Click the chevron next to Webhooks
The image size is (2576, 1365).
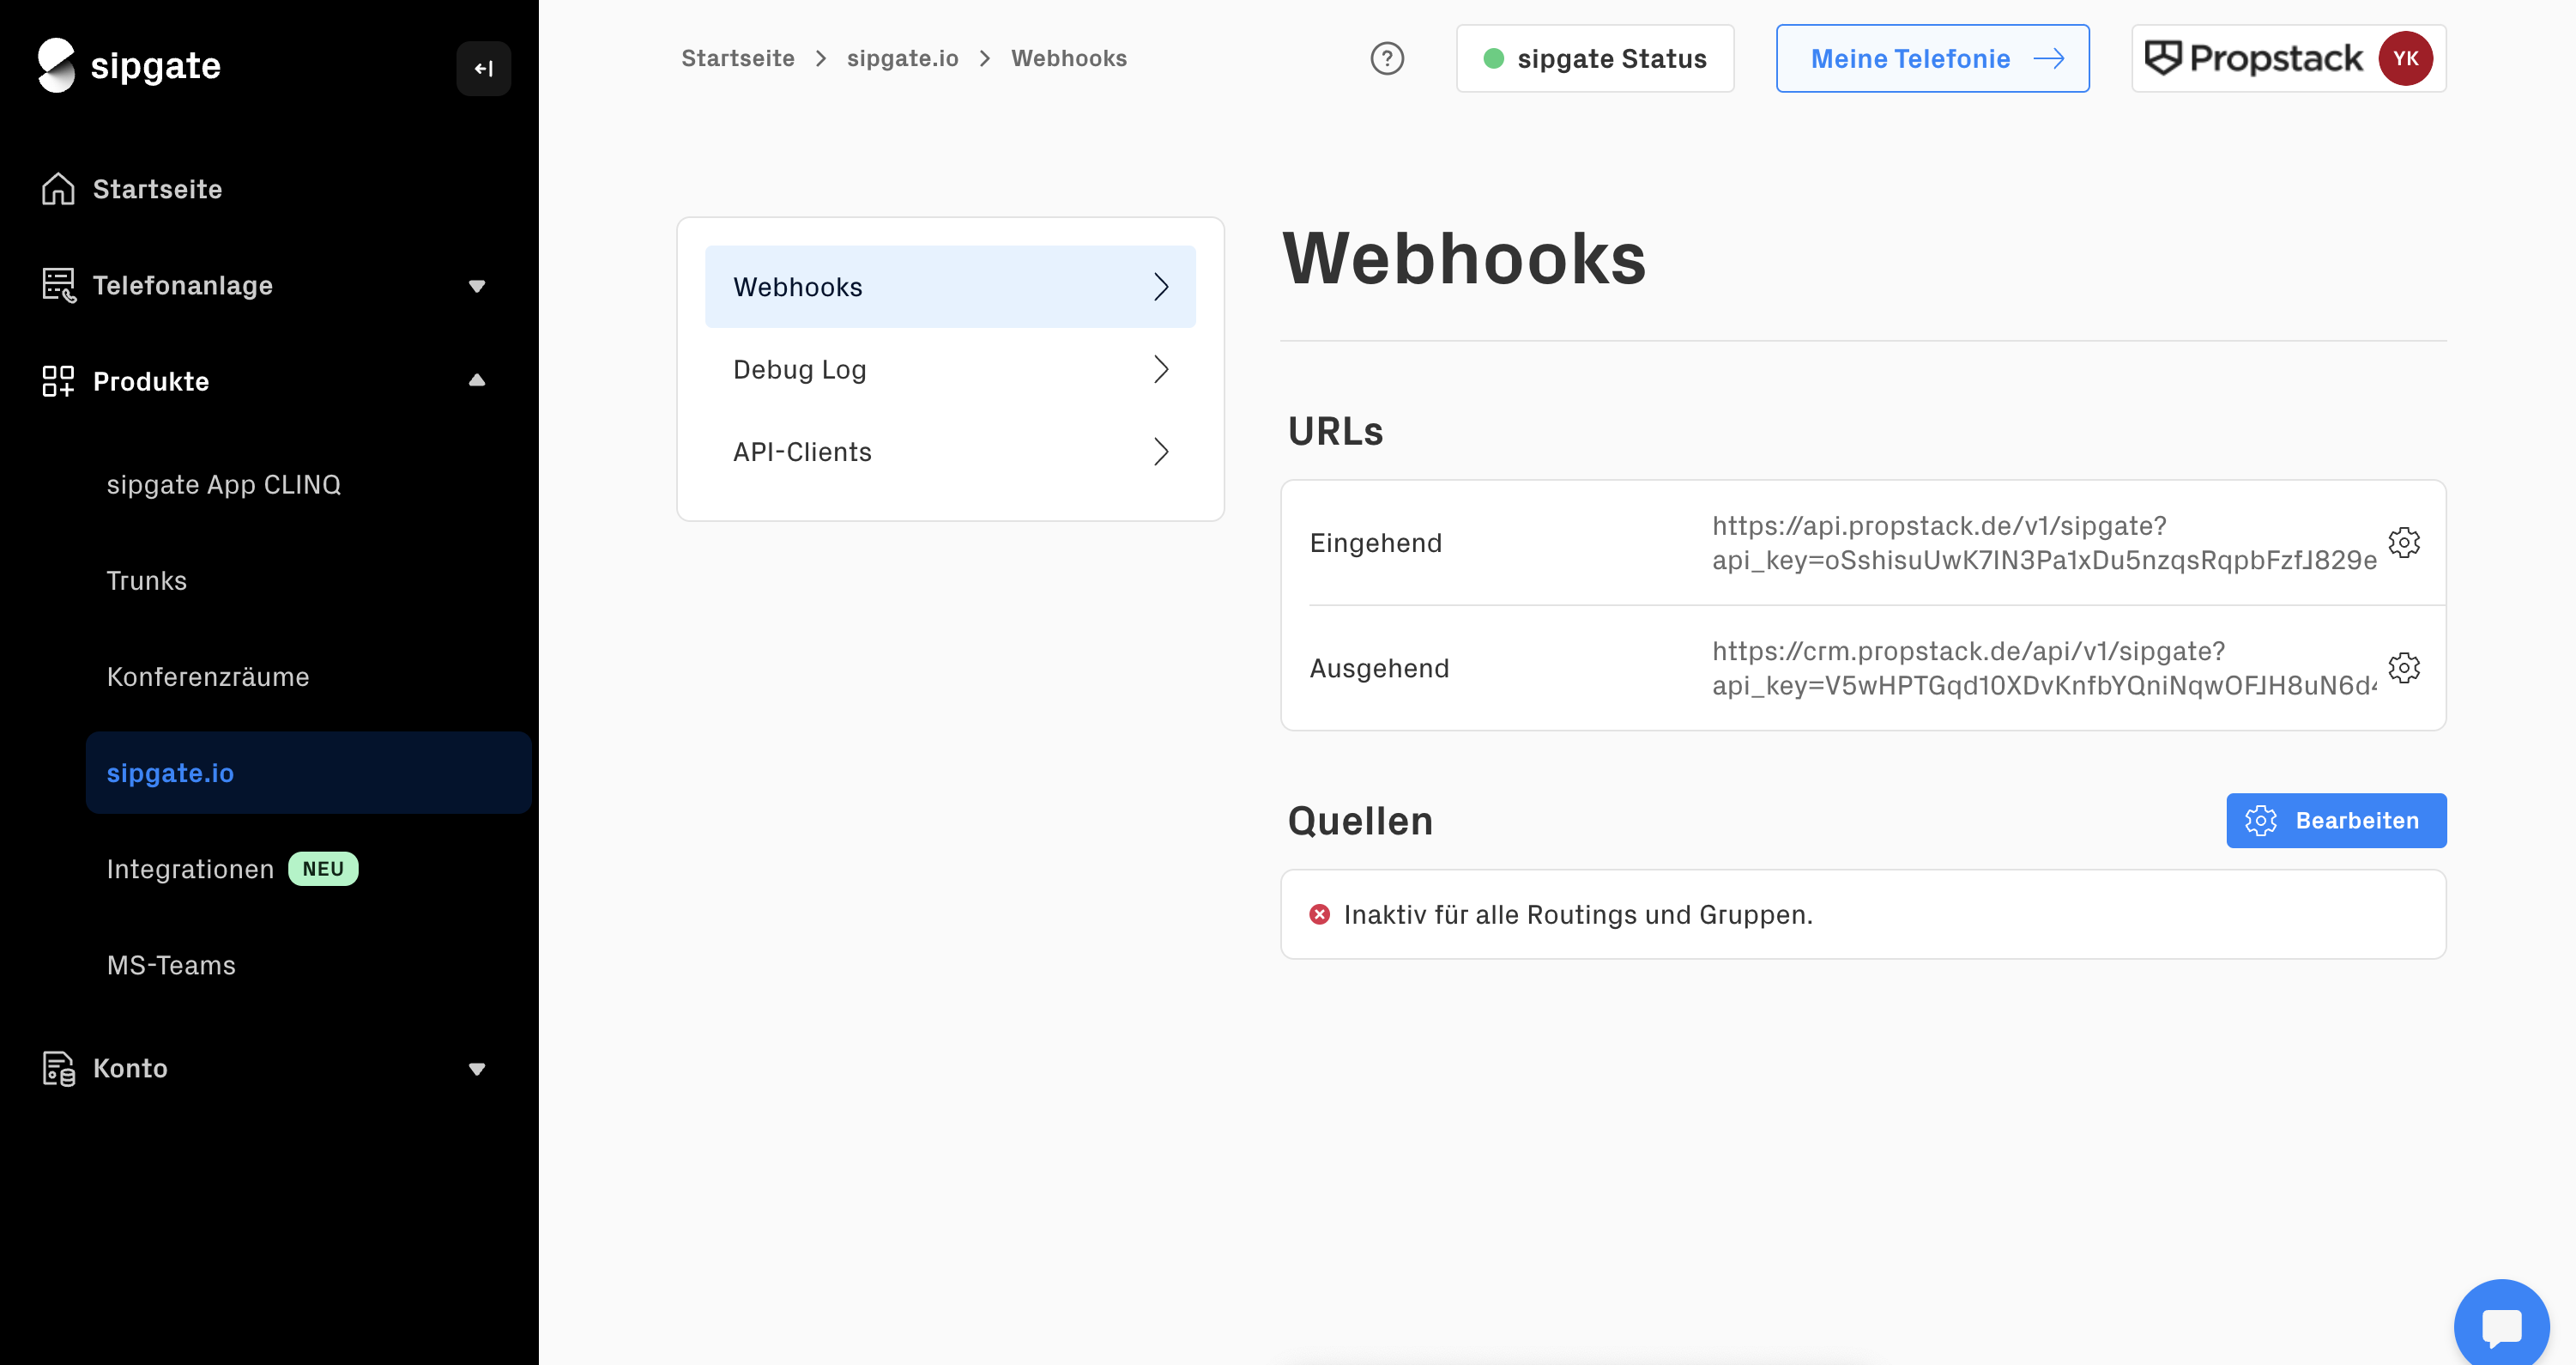click(x=1161, y=288)
